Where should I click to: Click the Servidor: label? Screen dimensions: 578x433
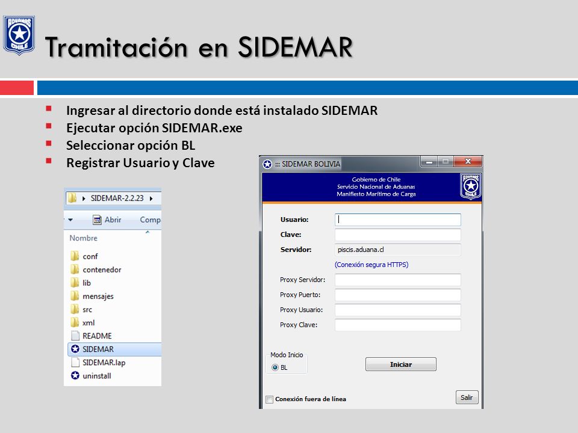[296, 250]
